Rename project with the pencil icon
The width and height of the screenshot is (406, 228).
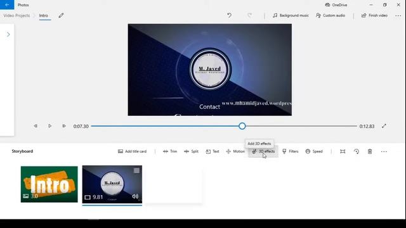click(x=61, y=15)
